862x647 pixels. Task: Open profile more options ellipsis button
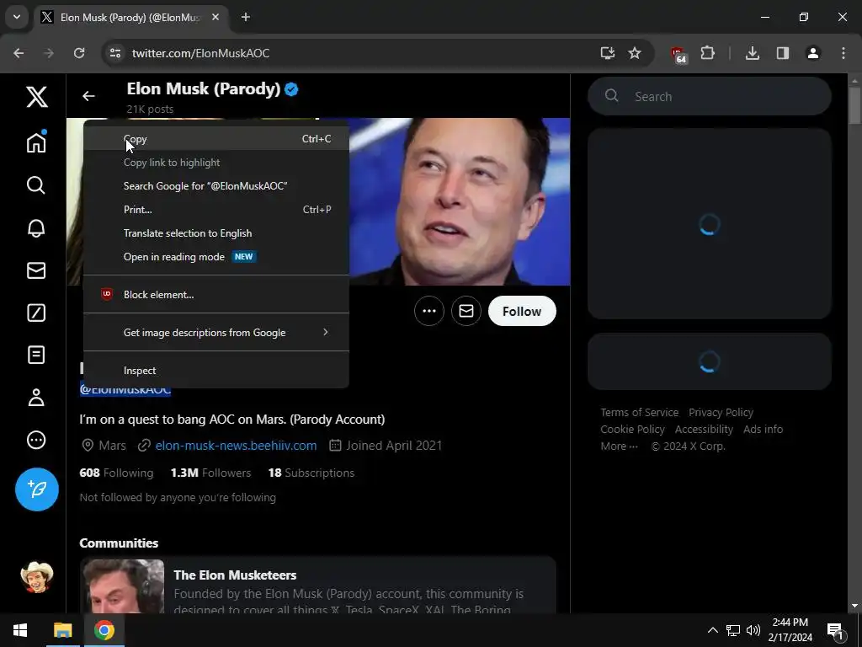pyautogui.click(x=429, y=312)
